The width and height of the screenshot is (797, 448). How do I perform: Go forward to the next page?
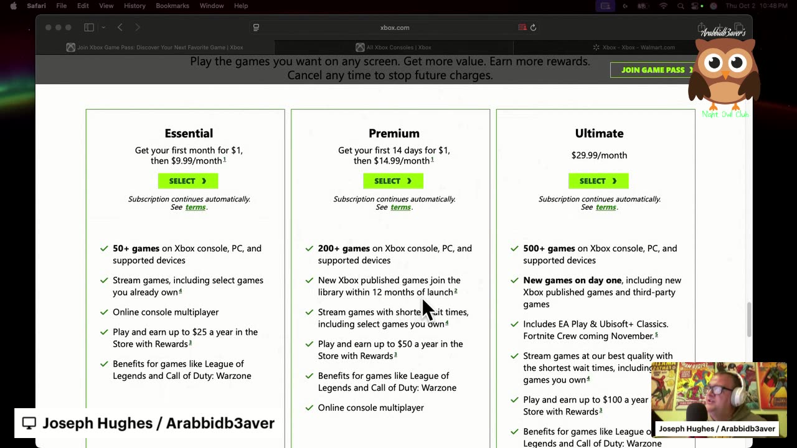click(x=138, y=27)
